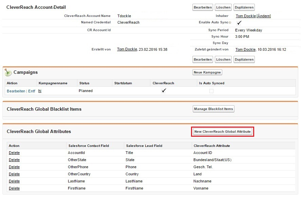Click the bottom Löschen button

[223, 59]
